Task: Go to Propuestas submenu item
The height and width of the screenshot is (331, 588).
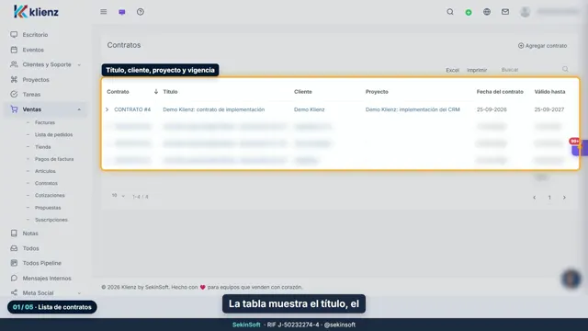Action: [x=48, y=208]
